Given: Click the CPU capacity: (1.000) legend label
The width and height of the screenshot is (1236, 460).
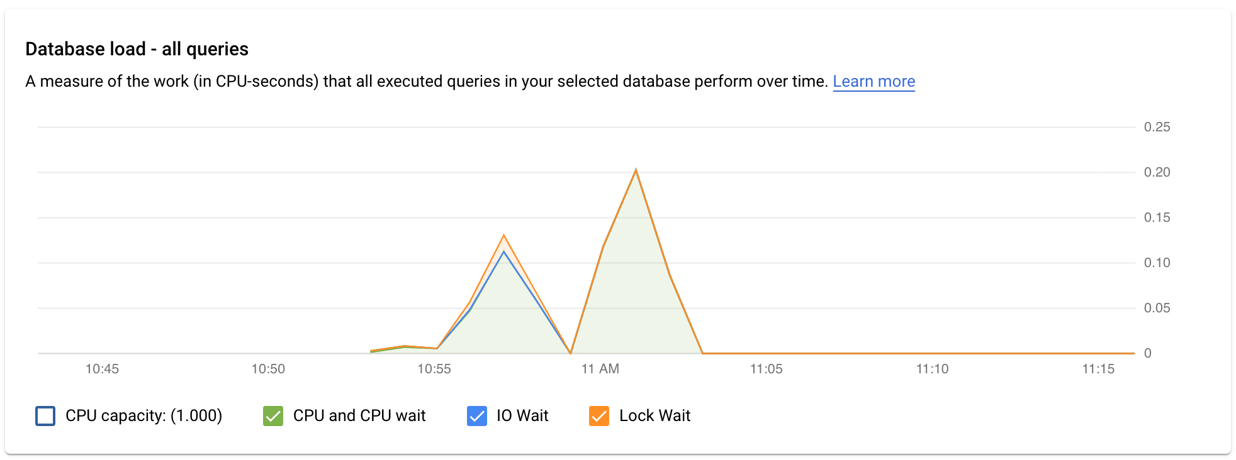Looking at the screenshot, I should [x=143, y=416].
